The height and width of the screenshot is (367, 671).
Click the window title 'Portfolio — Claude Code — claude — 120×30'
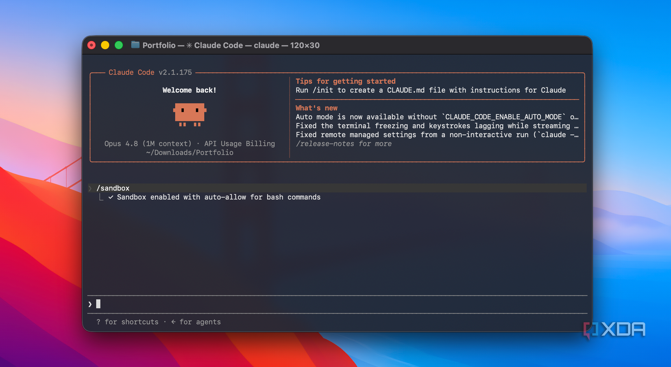[x=231, y=46]
